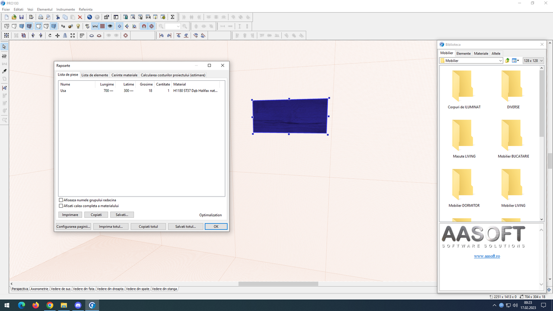Click the Copy icon in the toolbar

[65, 17]
